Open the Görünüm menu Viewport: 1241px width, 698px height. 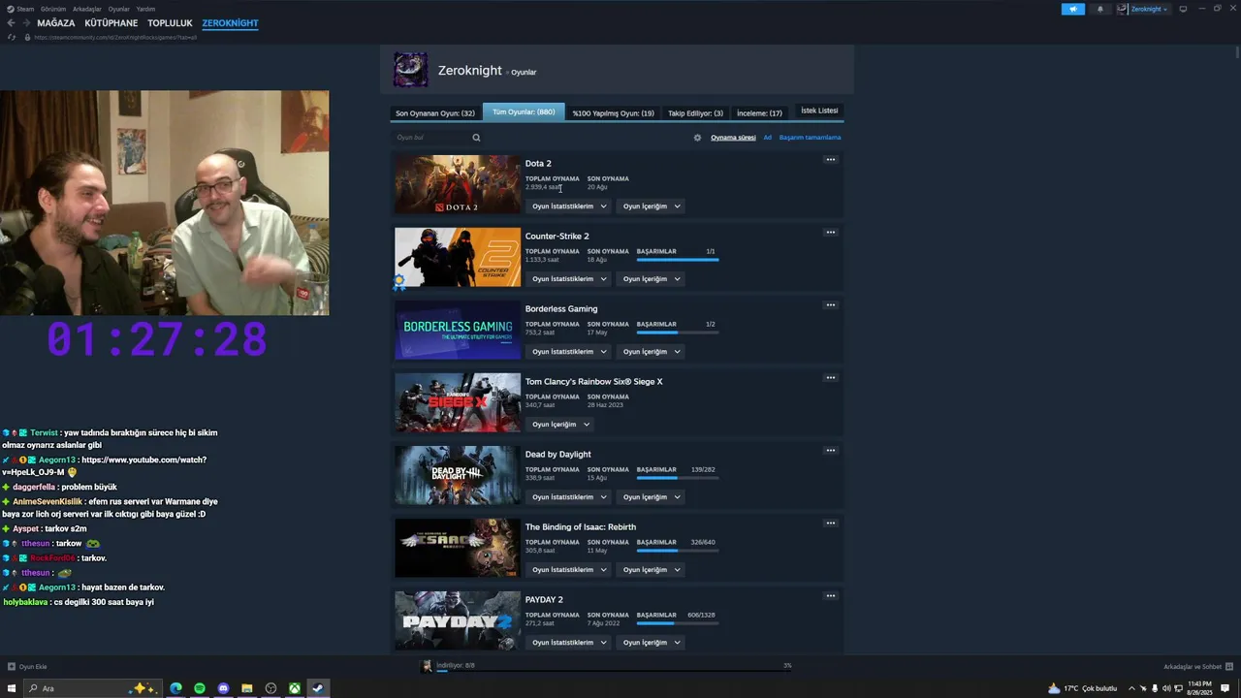click(x=53, y=9)
